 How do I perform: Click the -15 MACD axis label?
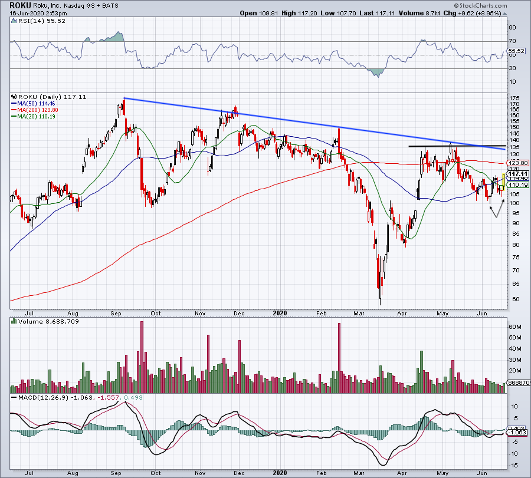[514, 466]
